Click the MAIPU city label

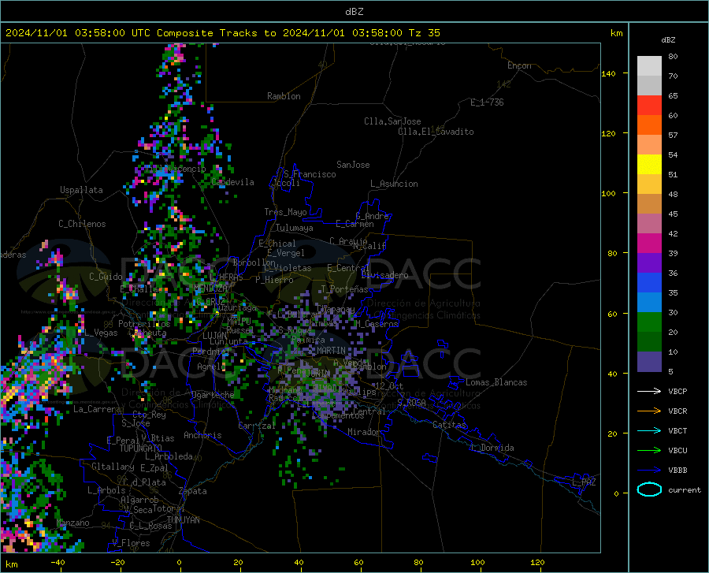(239, 321)
